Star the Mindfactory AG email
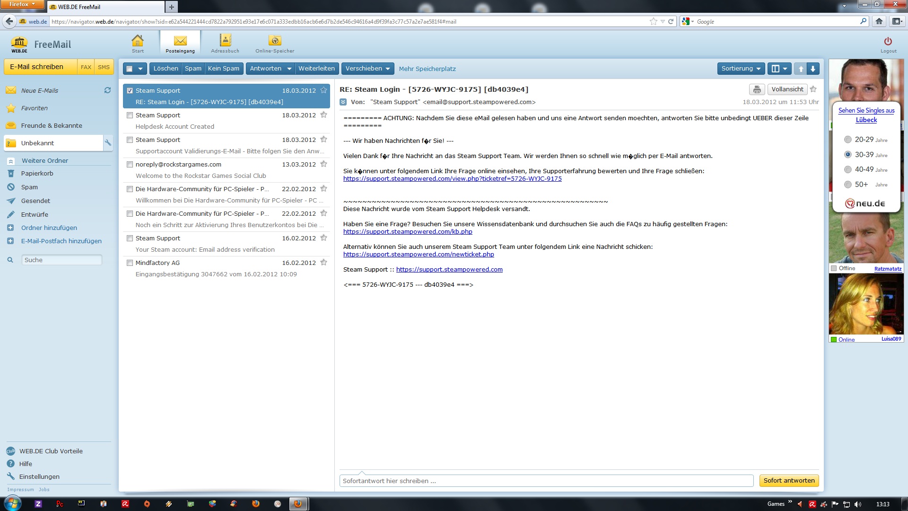 (x=323, y=262)
